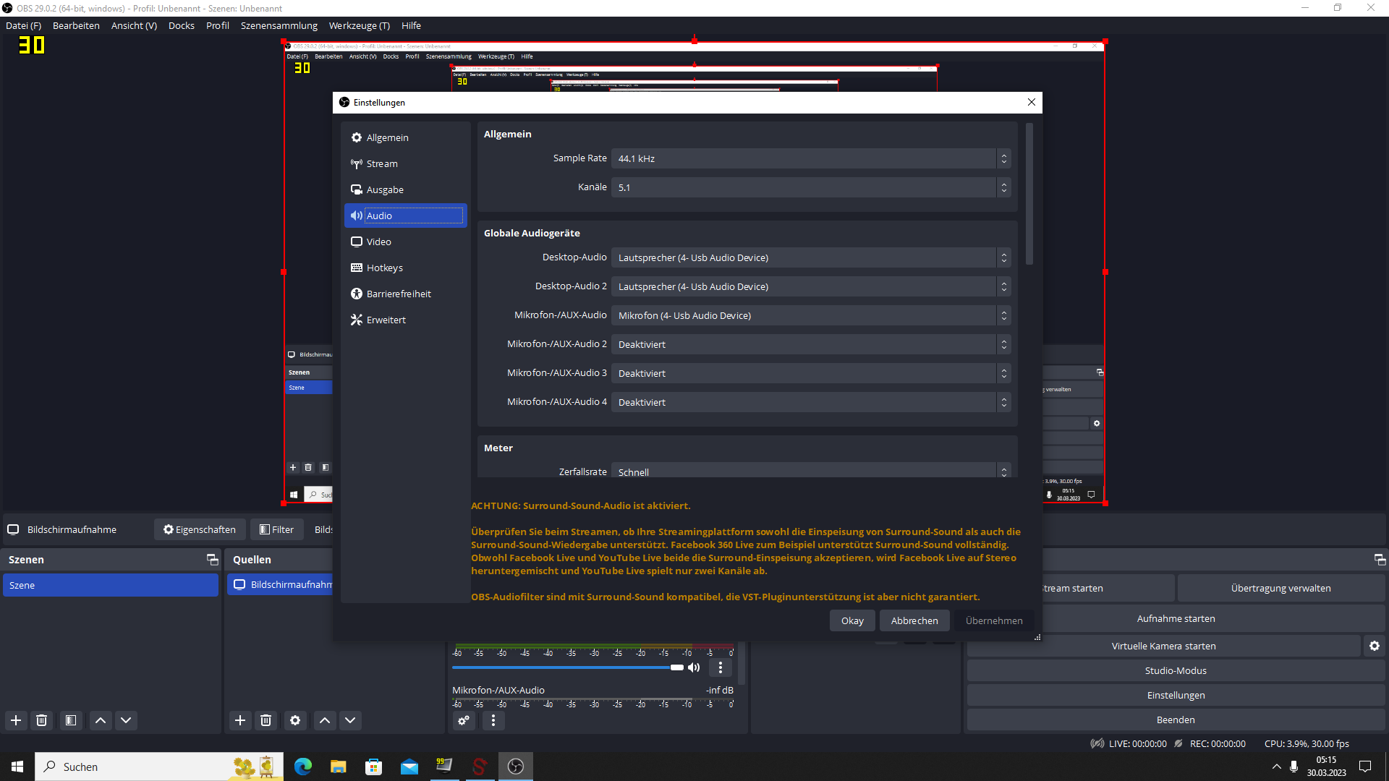Close the Einstellungen dialog
This screenshot has width=1389, height=781.
pos(1032,102)
